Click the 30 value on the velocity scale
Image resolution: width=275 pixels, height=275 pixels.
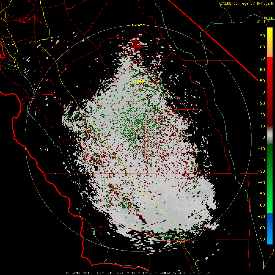pos(262,104)
